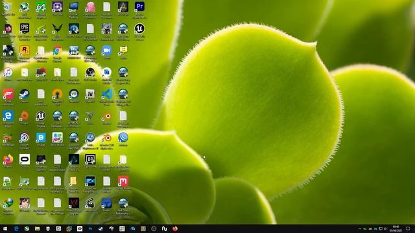Open Firefox from the taskbar
415x233 pixels.
(x=175, y=228)
